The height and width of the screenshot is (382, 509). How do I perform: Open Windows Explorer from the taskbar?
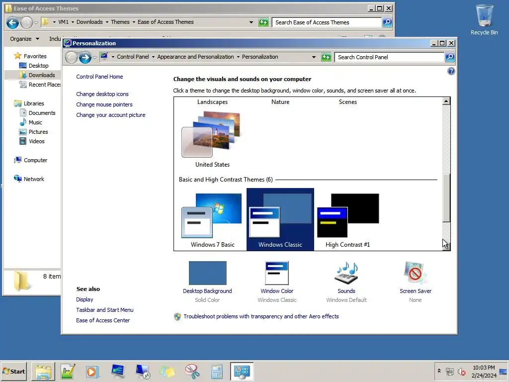pyautogui.click(x=43, y=371)
